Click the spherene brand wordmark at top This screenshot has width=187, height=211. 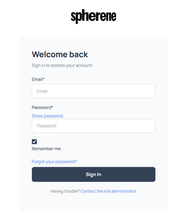[93, 17]
